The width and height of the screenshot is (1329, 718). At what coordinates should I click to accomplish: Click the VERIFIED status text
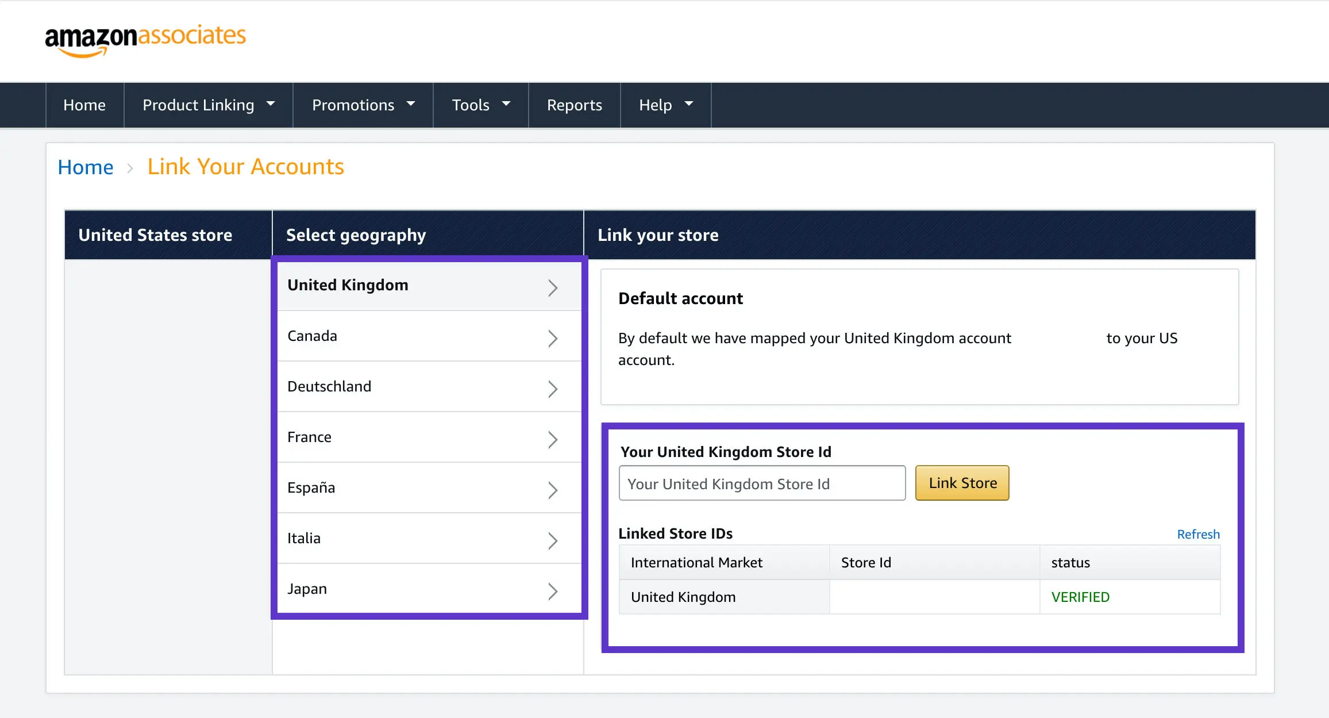pos(1080,597)
